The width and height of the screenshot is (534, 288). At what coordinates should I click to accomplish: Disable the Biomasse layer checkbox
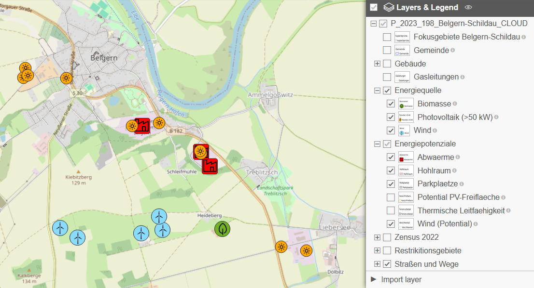391,104
